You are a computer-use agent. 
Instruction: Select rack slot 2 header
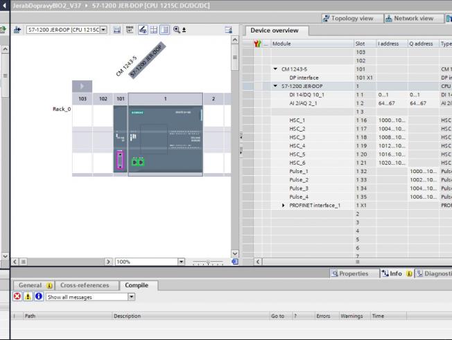214,99
